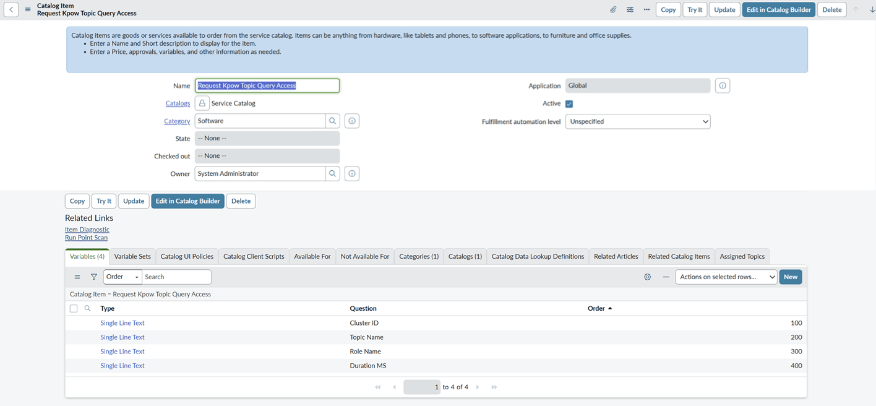Jump to last page of the list
This screenshot has width=876, height=406.
pyautogui.click(x=494, y=387)
